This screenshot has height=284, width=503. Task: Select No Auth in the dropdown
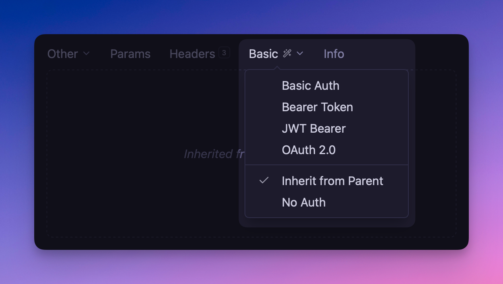click(303, 202)
